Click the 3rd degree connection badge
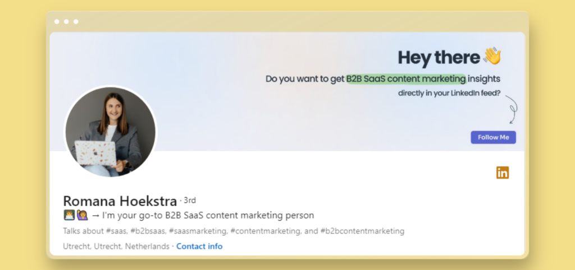The height and width of the screenshot is (270, 575). [x=189, y=200]
